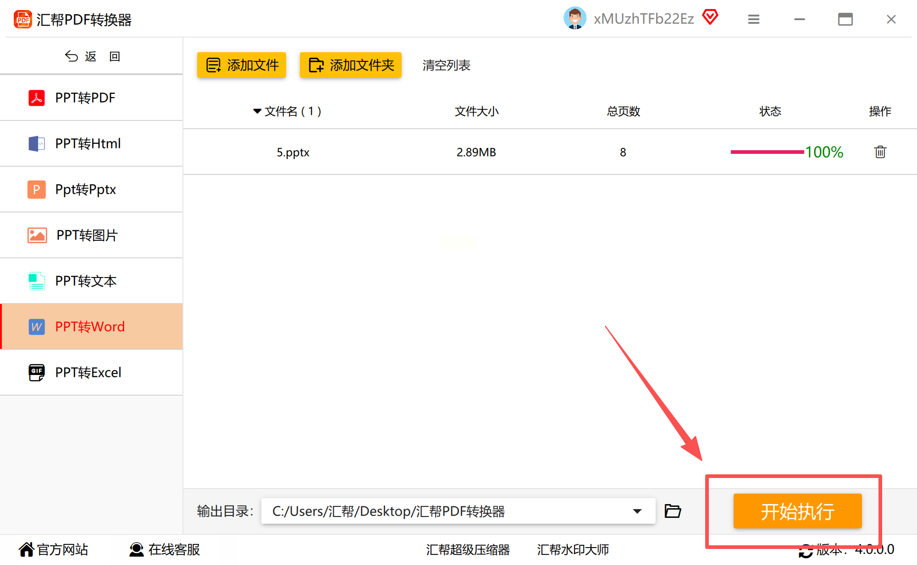Delete 5.pptx using the trash icon
The image size is (917, 565).
pos(879,152)
